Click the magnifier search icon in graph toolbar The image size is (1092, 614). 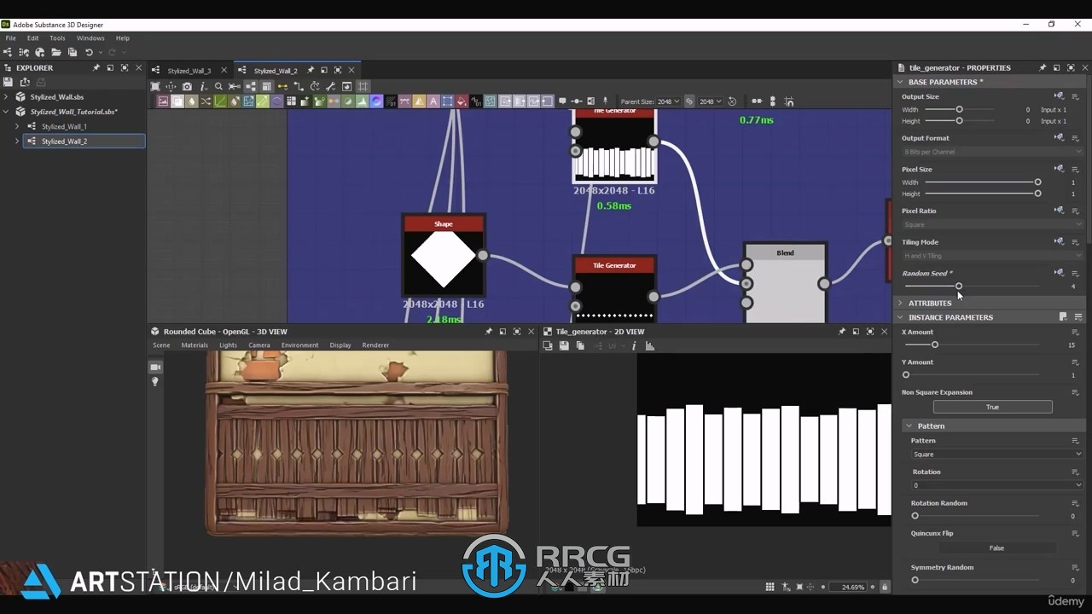point(218,86)
